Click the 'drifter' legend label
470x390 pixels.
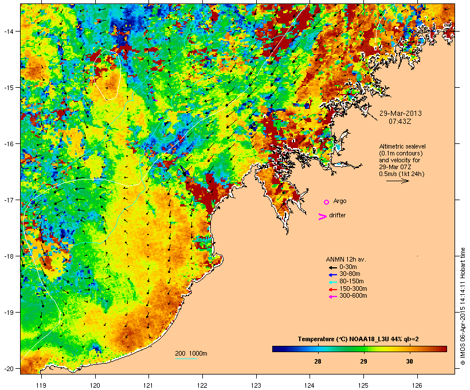[337, 216]
